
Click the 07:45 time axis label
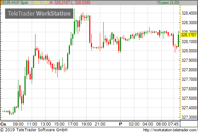click(173, 124)
